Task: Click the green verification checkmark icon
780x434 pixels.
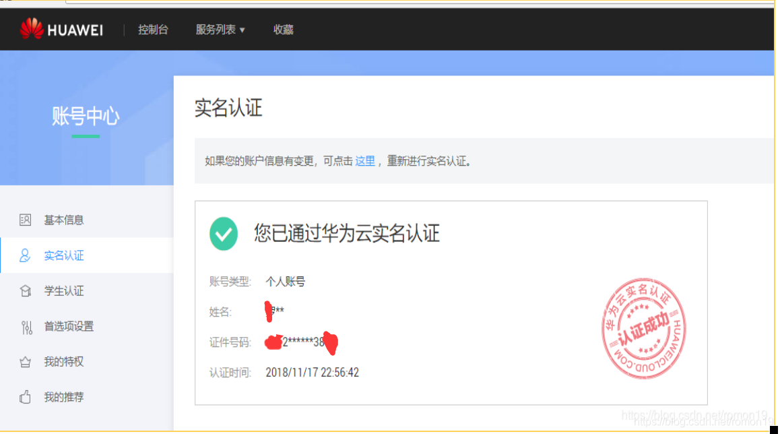Action: pyautogui.click(x=224, y=233)
